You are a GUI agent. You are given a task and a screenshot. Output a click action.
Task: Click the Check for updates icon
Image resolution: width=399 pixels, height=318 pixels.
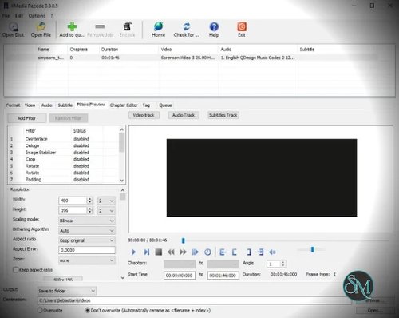186,30
